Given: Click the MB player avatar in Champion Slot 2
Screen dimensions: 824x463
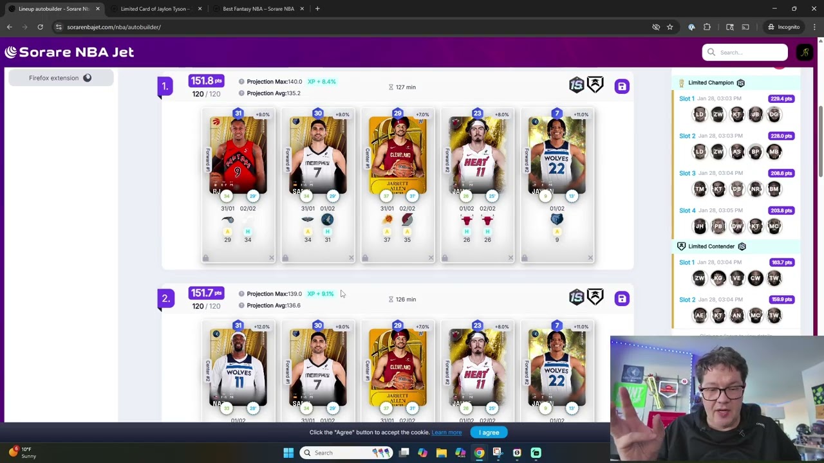Looking at the screenshot, I should pyautogui.click(x=774, y=152).
